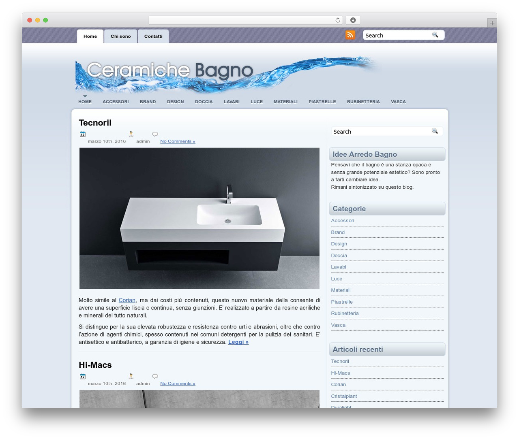Click the top search input field

[397, 35]
